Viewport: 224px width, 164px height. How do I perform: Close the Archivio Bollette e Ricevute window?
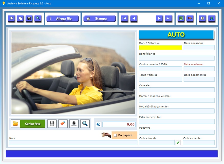tap(219, 3)
